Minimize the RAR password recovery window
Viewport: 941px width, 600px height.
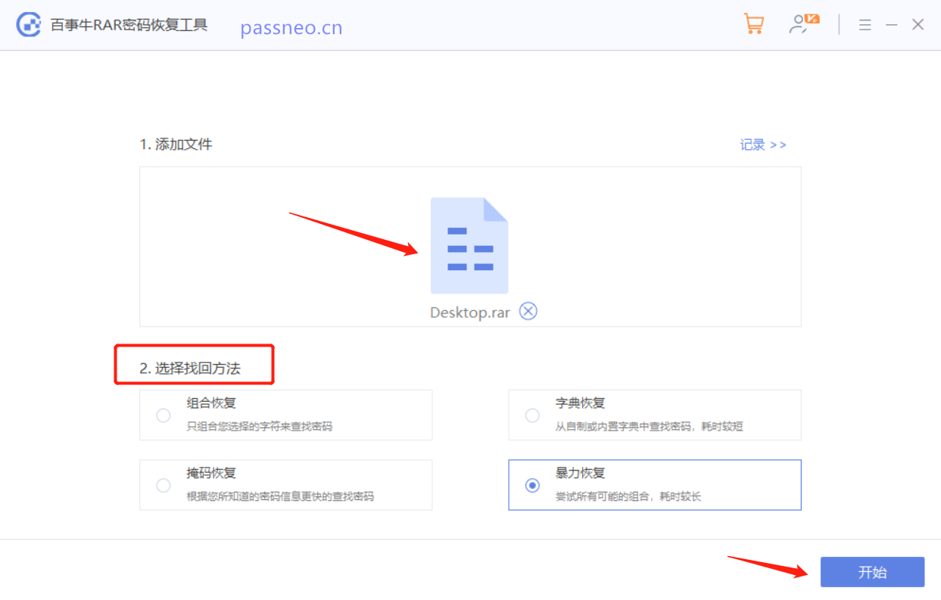tap(891, 25)
